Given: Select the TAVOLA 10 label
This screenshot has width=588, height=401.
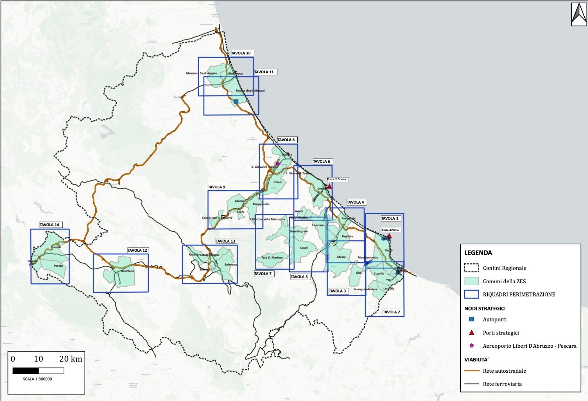Looking at the screenshot, I should coord(241,53).
